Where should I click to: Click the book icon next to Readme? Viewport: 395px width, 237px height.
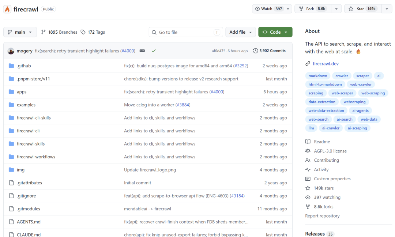point(308,142)
